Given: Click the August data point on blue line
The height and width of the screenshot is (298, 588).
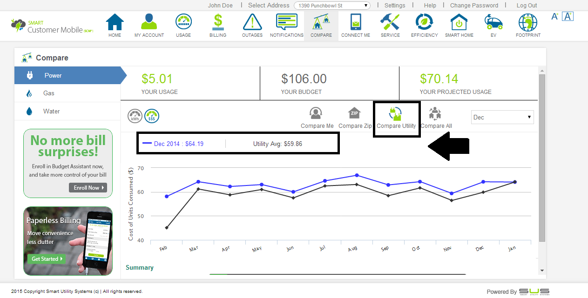Looking at the screenshot, I should click(x=357, y=175).
